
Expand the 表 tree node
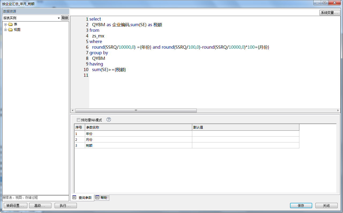(5, 24)
